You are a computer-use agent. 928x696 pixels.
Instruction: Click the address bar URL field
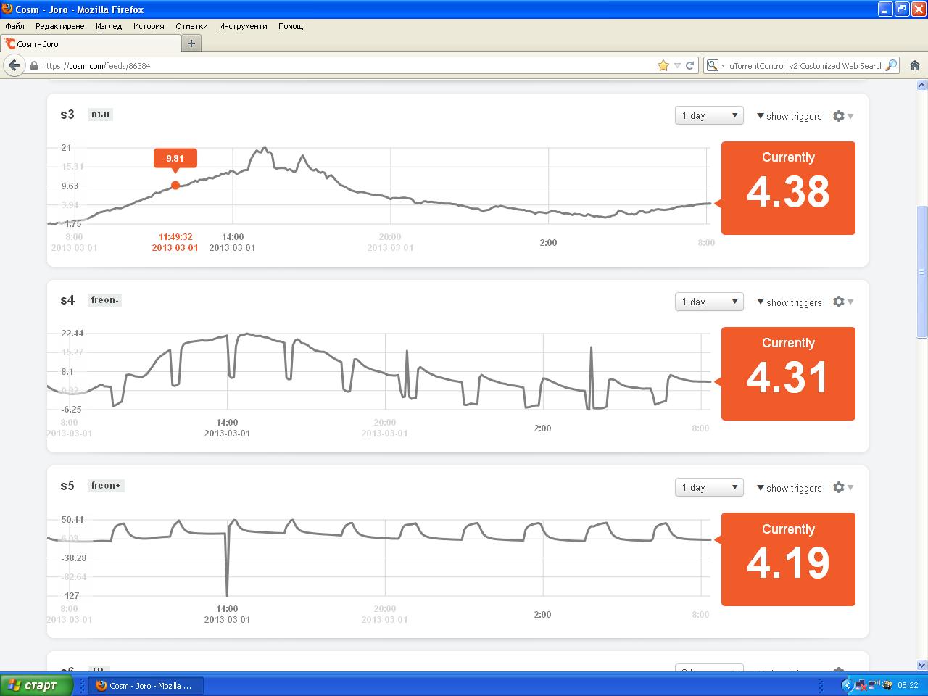pos(348,65)
